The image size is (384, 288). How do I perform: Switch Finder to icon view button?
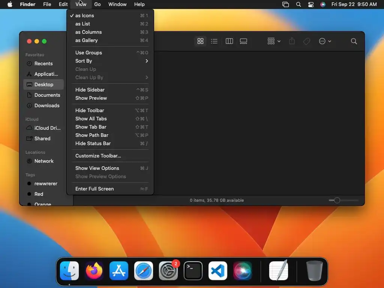[200, 41]
